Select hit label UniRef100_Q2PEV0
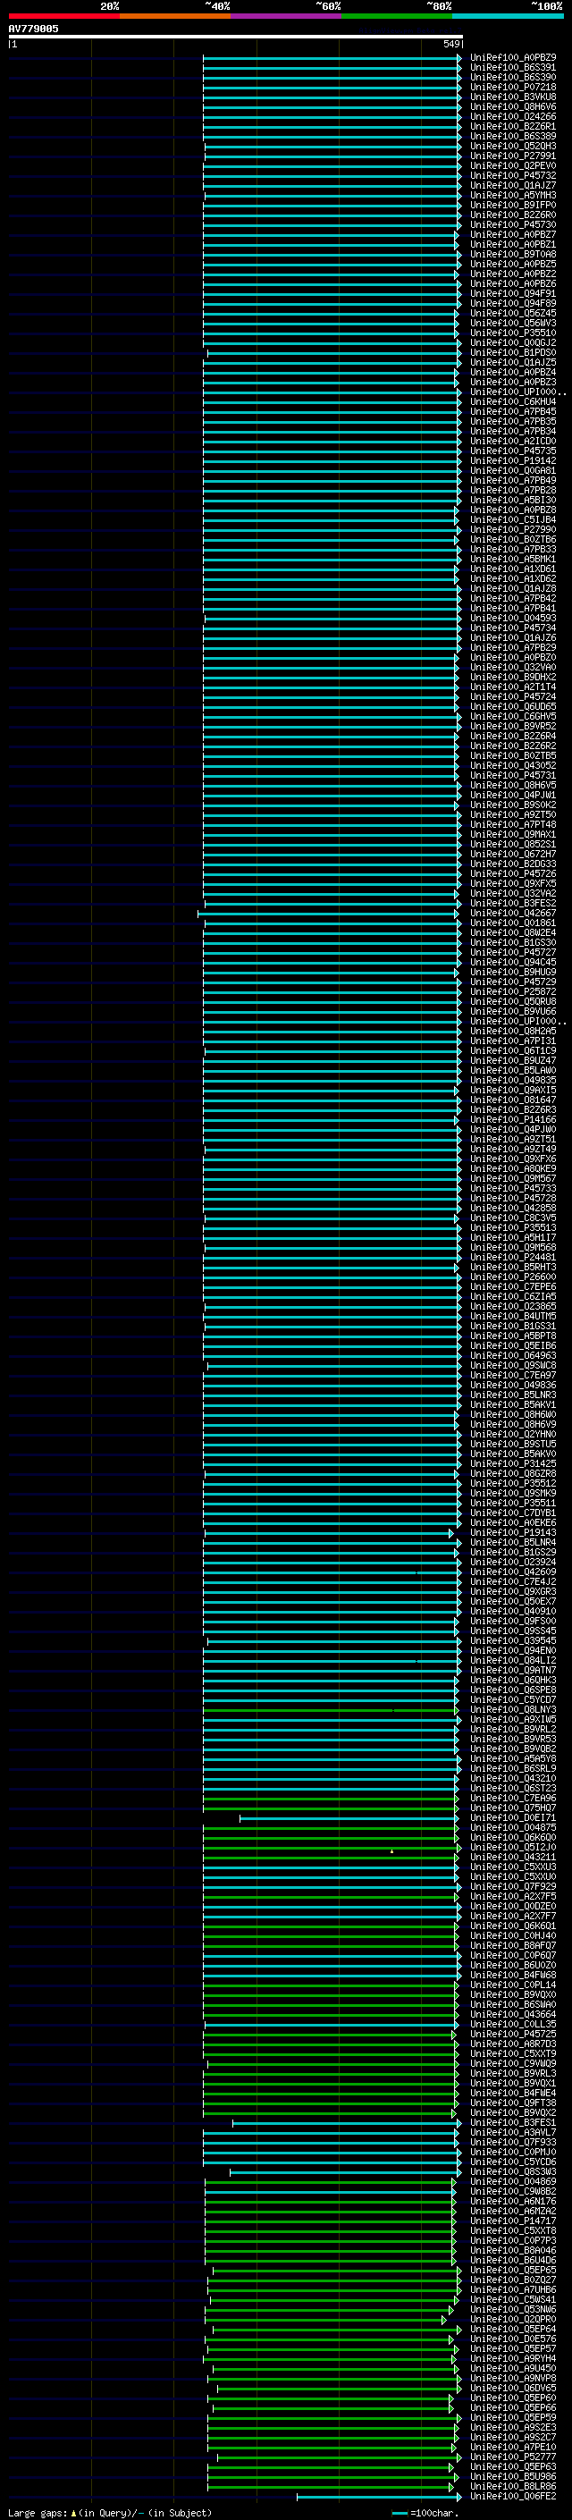This screenshot has height=2520, width=572. 512,166
